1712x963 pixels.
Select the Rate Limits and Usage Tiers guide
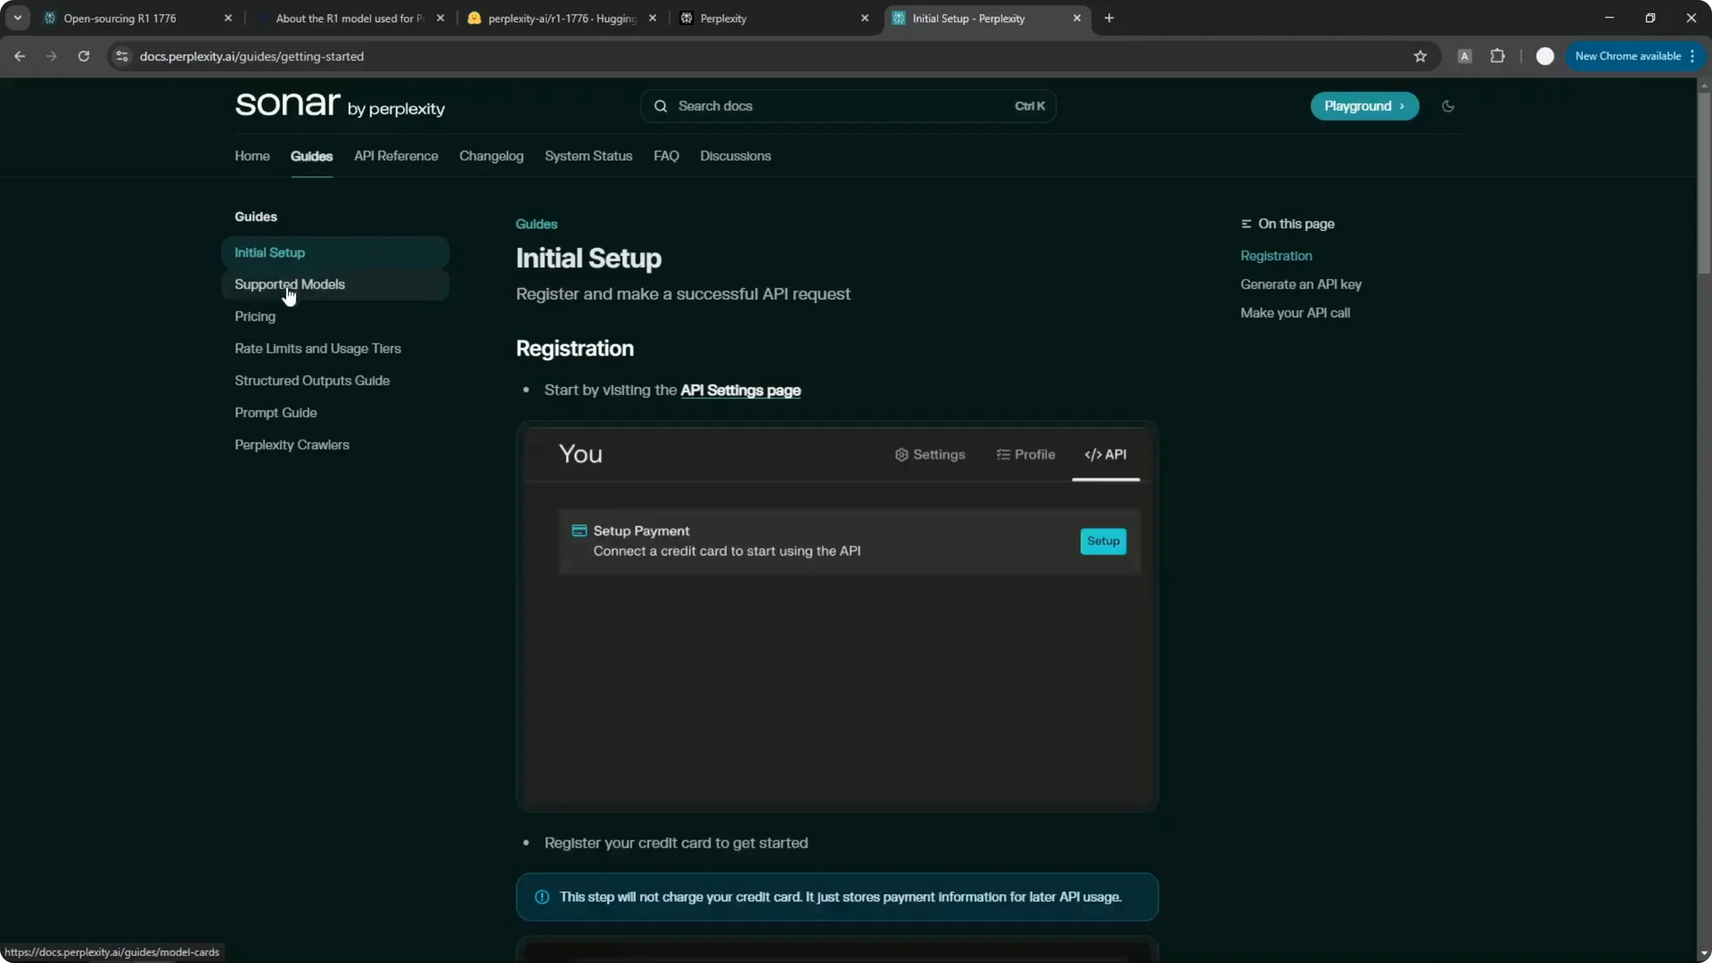[x=318, y=349]
